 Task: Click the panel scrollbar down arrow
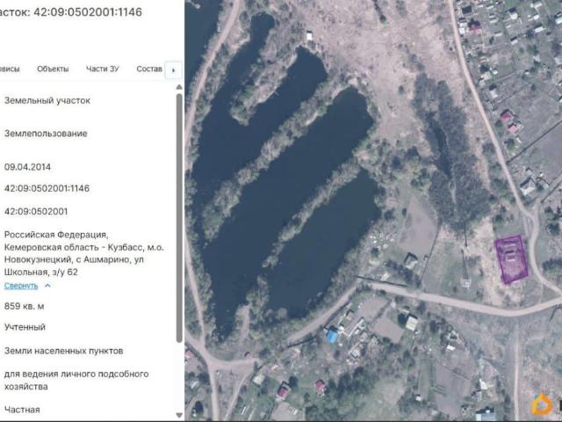pyautogui.click(x=179, y=415)
